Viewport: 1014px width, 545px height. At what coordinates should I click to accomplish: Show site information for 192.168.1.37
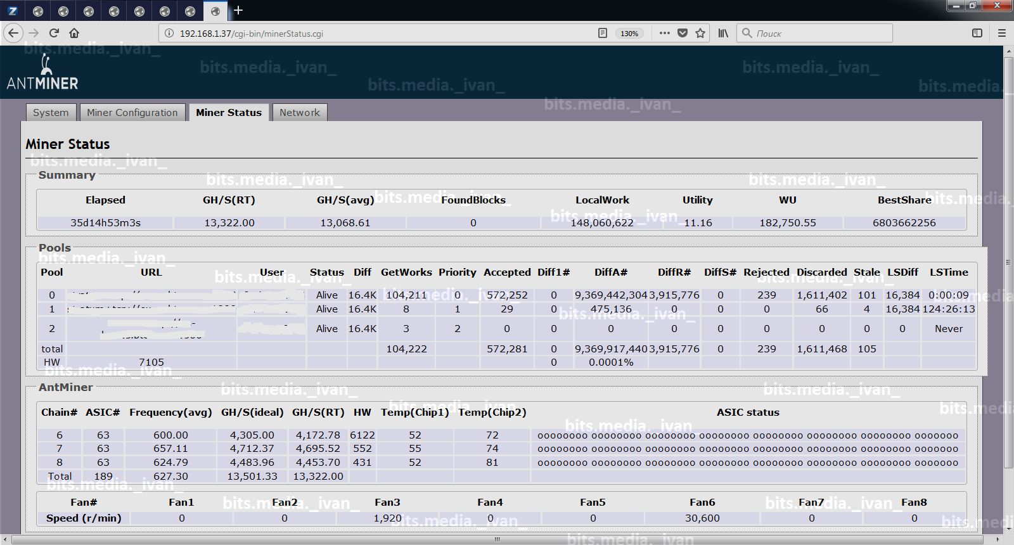[x=169, y=34]
